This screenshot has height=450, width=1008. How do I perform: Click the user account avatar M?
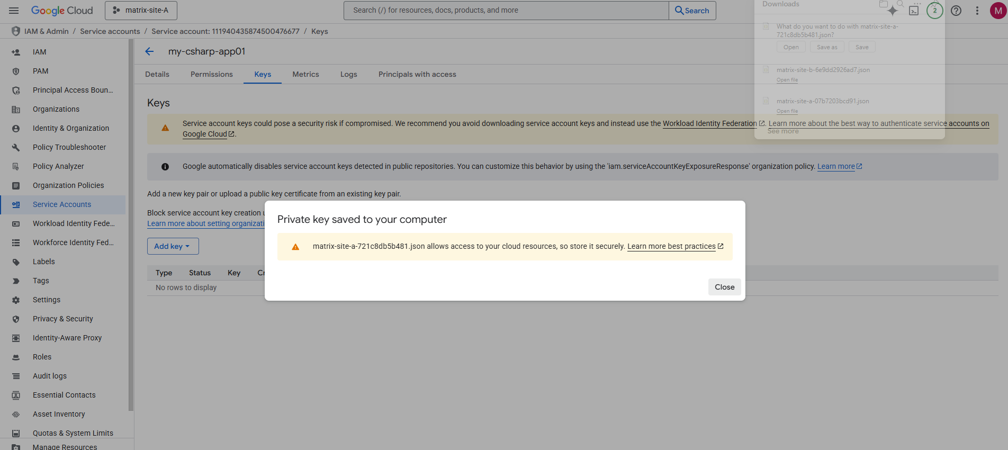(998, 11)
